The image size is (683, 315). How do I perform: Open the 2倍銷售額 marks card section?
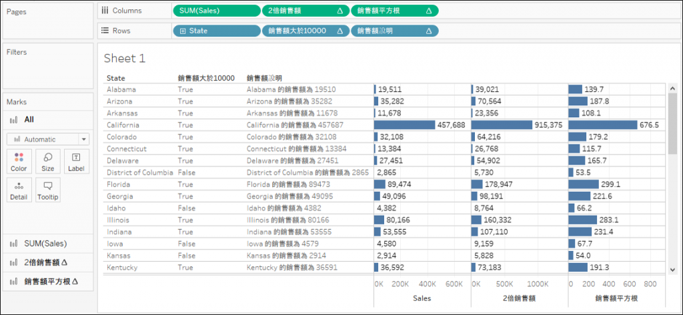coord(48,263)
